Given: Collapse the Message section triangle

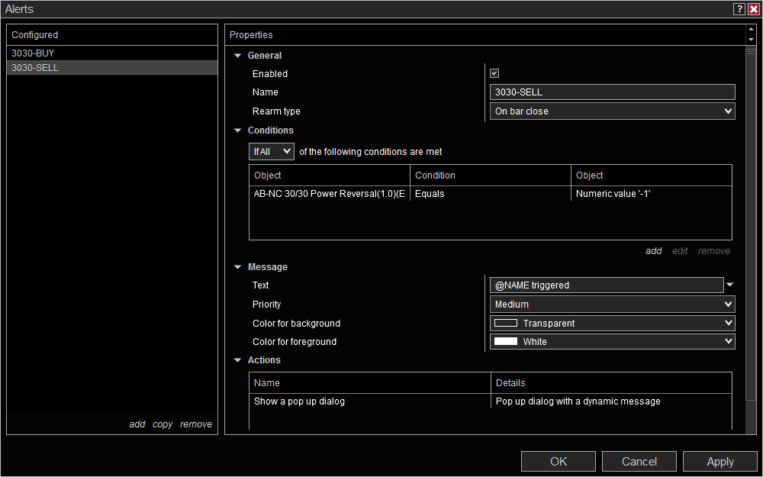Looking at the screenshot, I should tap(238, 267).
